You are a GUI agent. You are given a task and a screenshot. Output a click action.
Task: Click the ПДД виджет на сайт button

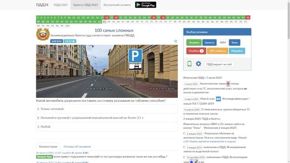coord(219,64)
